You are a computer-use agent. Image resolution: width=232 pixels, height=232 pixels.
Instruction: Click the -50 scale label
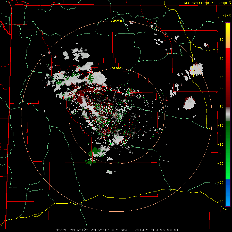pyautogui.click(x=220, y=163)
